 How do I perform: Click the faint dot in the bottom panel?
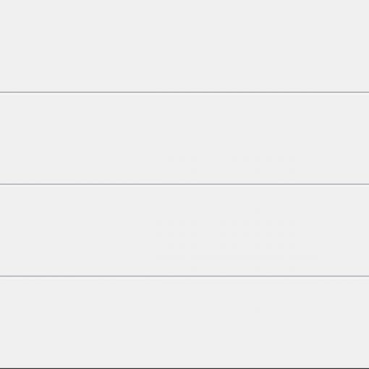coord(258,309)
